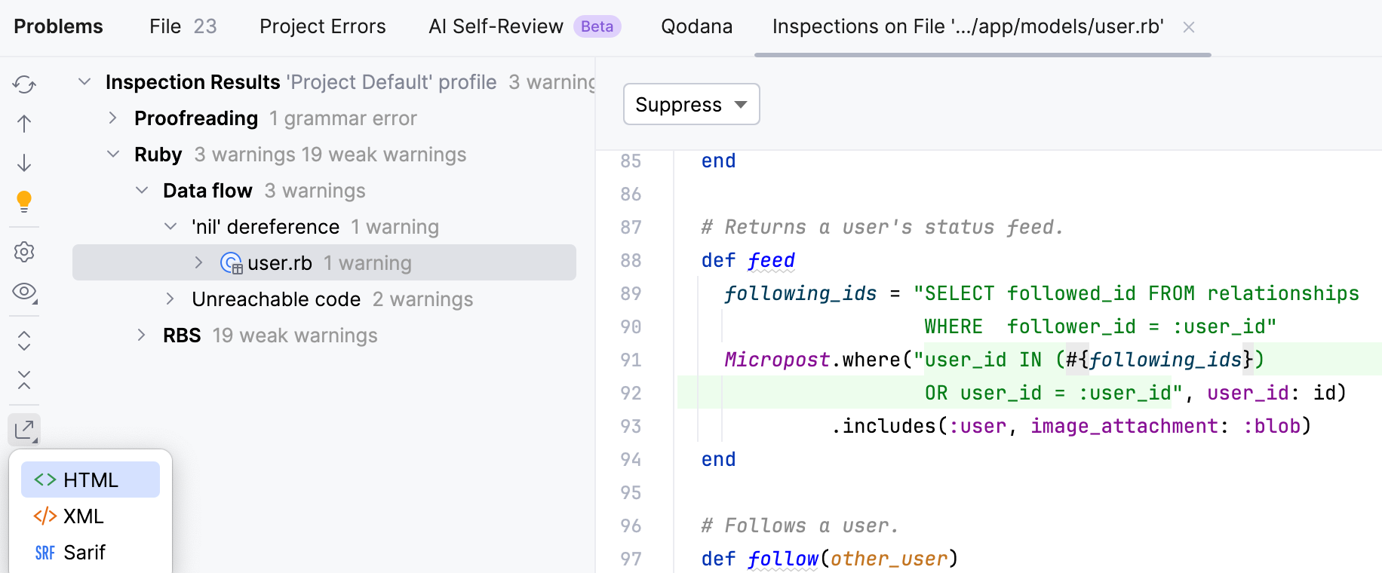Screen dimensions: 1382x573
Task: Switch to the Project Errors tab
Action: point(322,26)
